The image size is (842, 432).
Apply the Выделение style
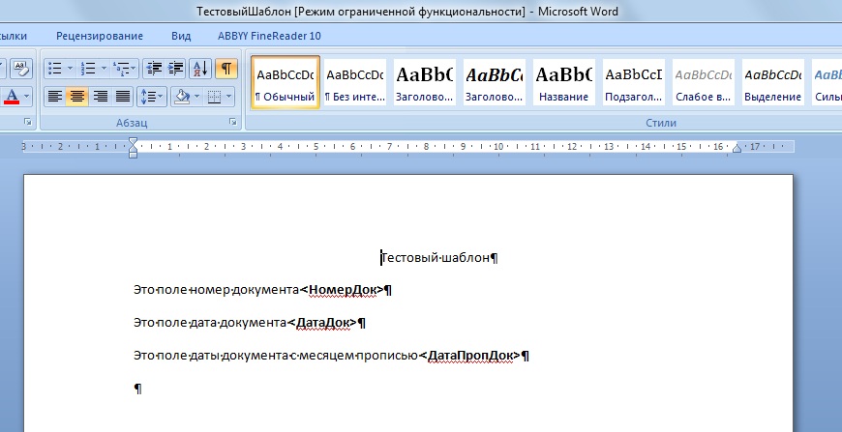[x=772, y=82]
